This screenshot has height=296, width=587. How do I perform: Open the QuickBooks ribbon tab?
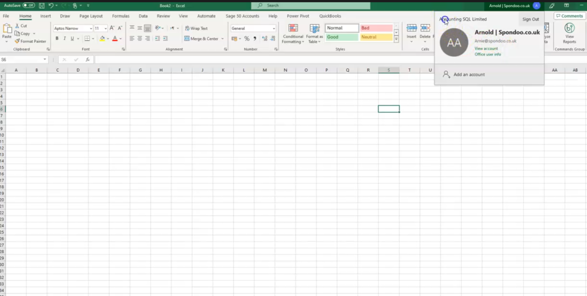(x=330, y=16)
